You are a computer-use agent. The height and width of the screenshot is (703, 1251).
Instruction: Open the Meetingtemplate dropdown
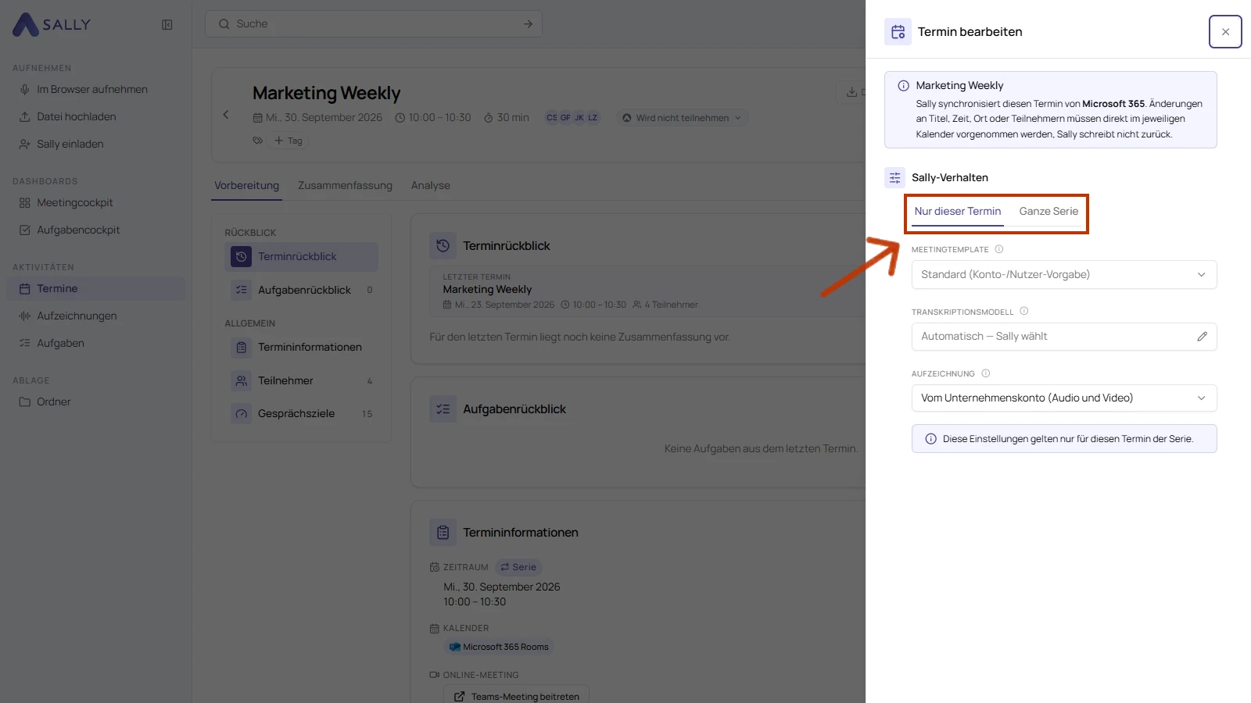pos(1064,275)
